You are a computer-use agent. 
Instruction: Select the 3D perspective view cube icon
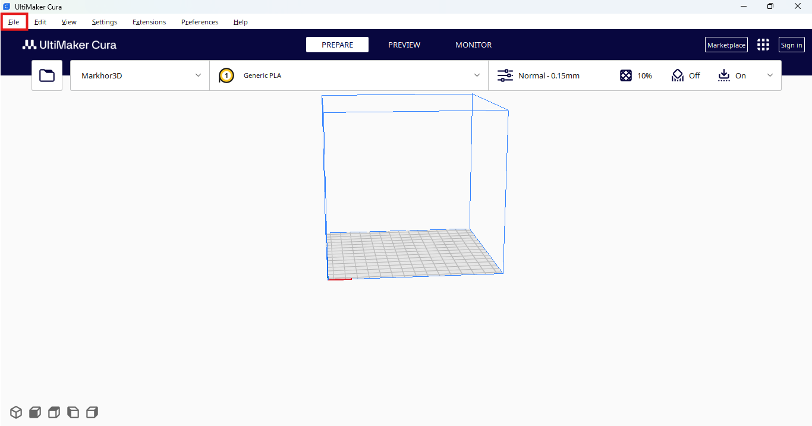click(16, 412)
